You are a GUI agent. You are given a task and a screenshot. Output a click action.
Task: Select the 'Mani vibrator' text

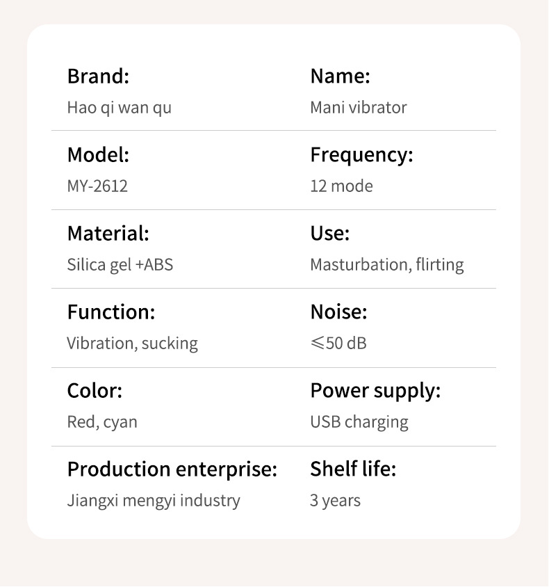click(358, 108)
